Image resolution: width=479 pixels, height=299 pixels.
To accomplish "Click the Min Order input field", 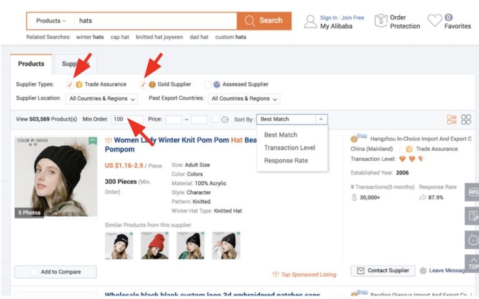I will pos(127,120).
